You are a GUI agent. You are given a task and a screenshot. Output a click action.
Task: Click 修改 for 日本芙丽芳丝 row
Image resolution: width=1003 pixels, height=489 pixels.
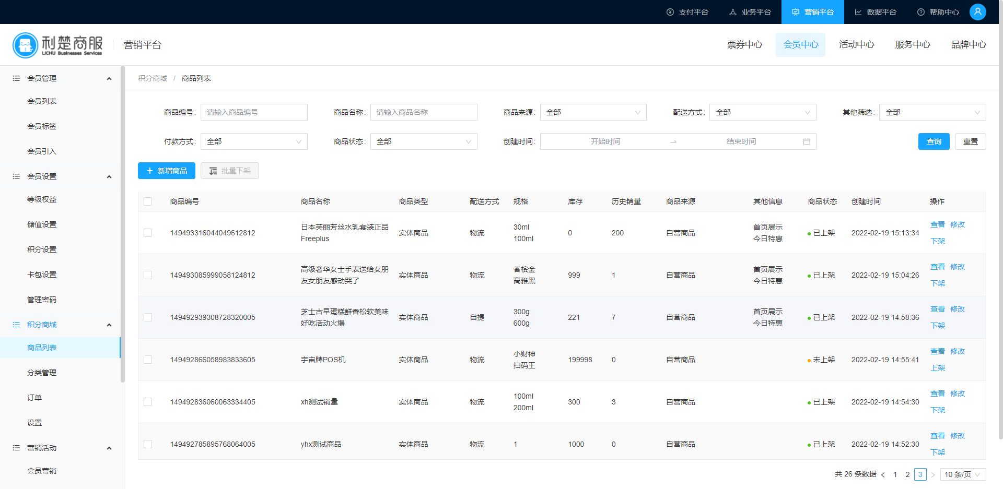(958, 224)
